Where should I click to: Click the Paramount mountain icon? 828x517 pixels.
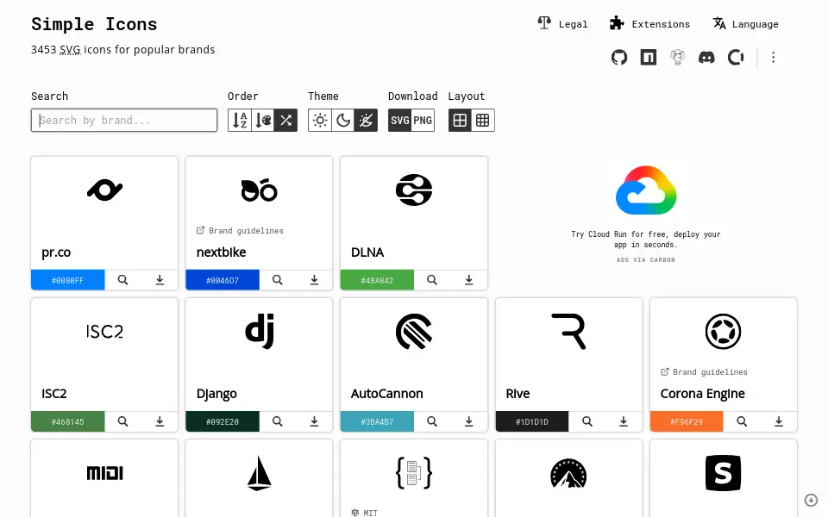pyautogui.click(x=568, y=473)
